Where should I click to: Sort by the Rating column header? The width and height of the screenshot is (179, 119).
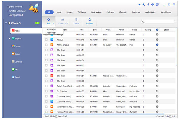point(148,30)
